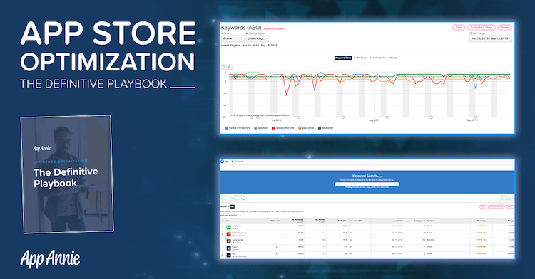The image size is (535, 279).
Task: Click the chart undo reset icon
Action: pyautogui.click(x=224, y=67)
